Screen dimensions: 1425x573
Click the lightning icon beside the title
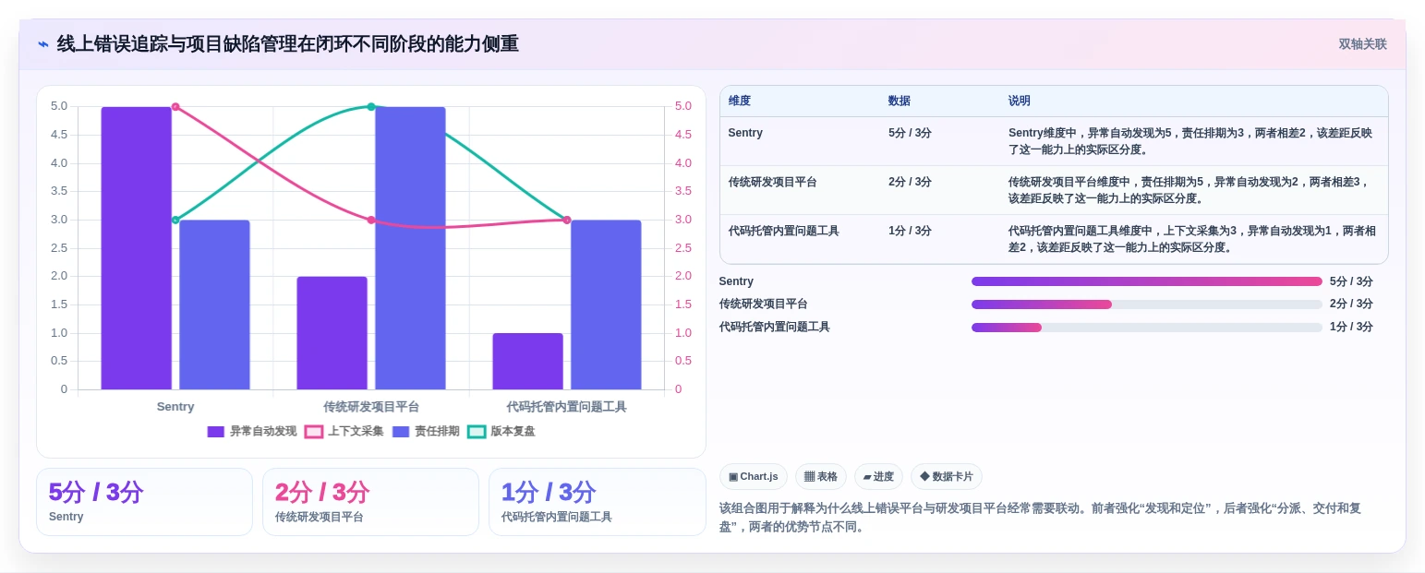click(43, 44)
